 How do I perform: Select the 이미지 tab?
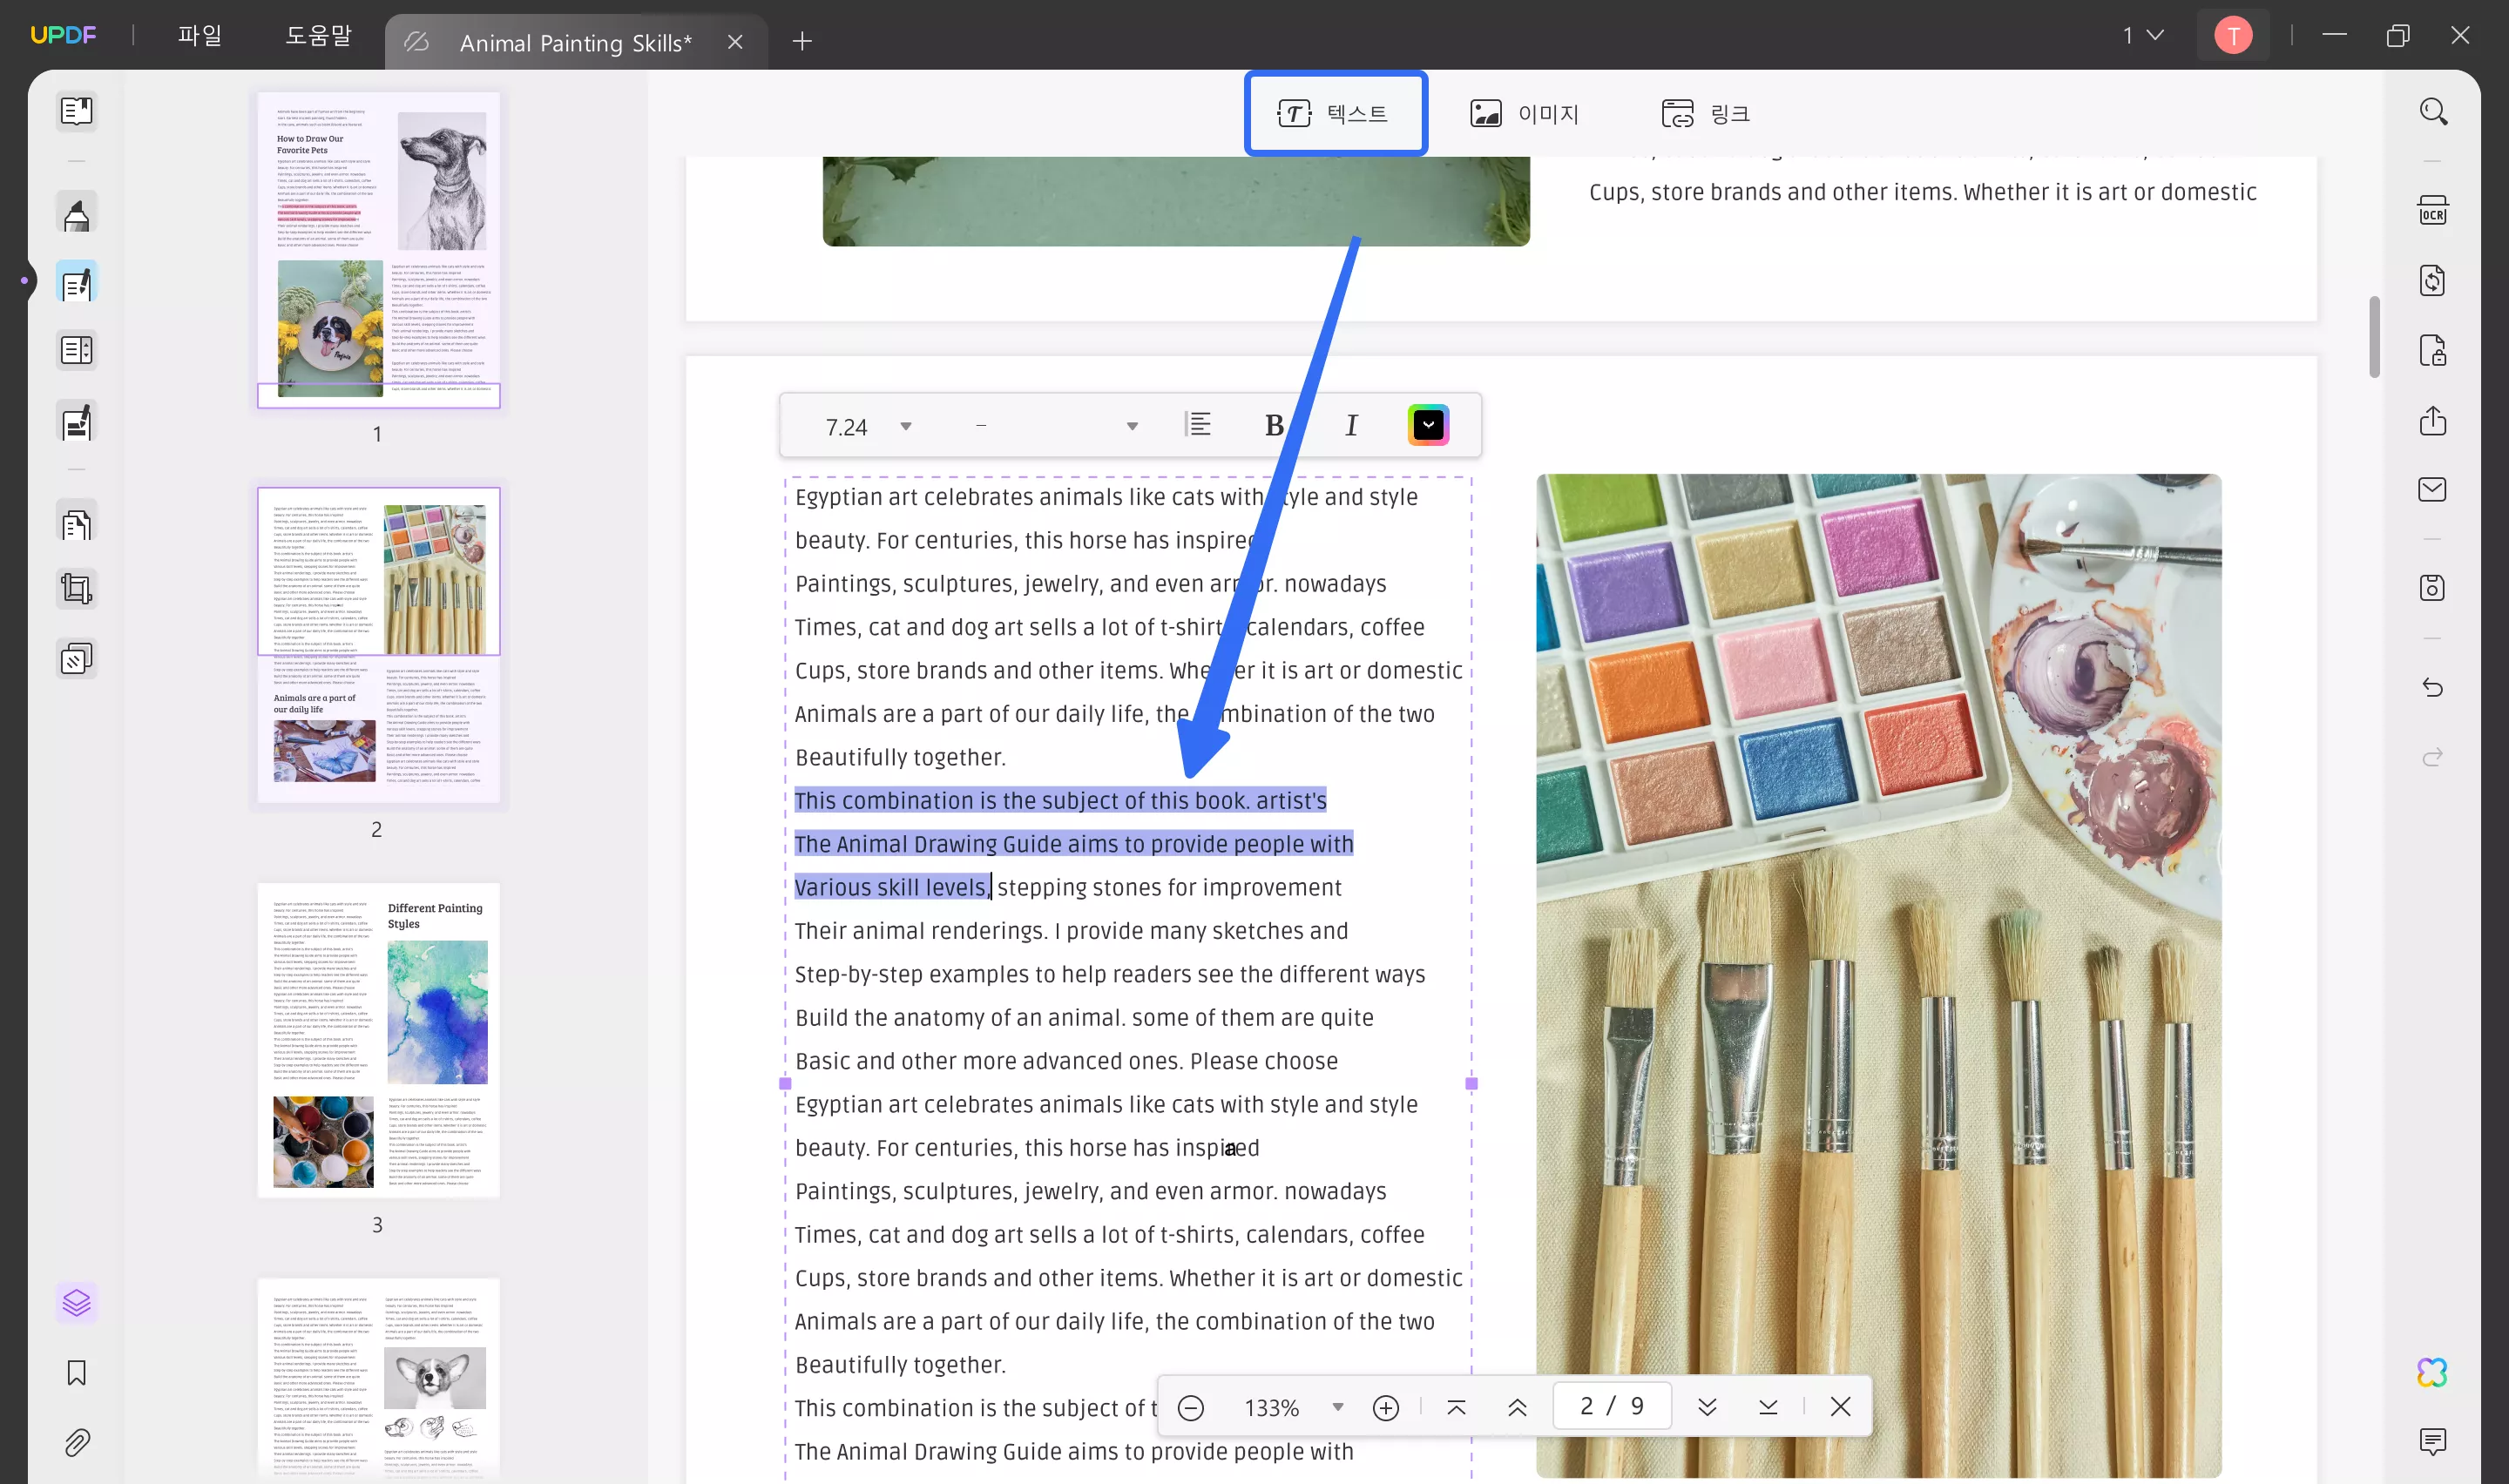coord(1523,111)
